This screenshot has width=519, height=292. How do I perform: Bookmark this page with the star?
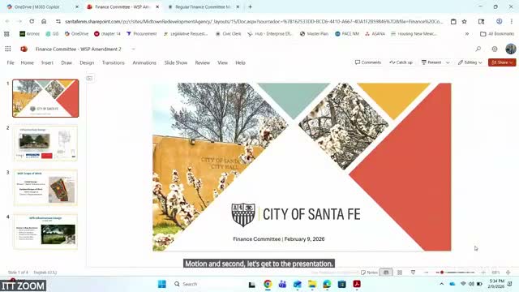(x=465, y=22)
